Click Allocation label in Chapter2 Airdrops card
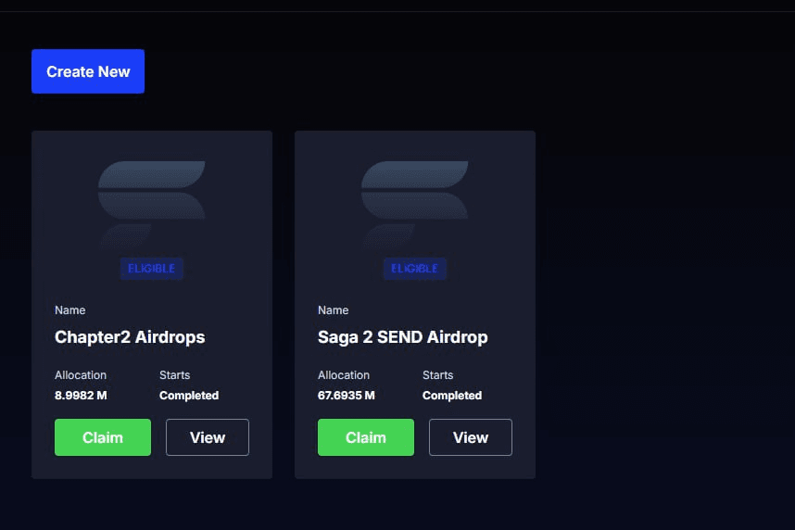This screenshot has width=795, height=530. coord(81,375)
